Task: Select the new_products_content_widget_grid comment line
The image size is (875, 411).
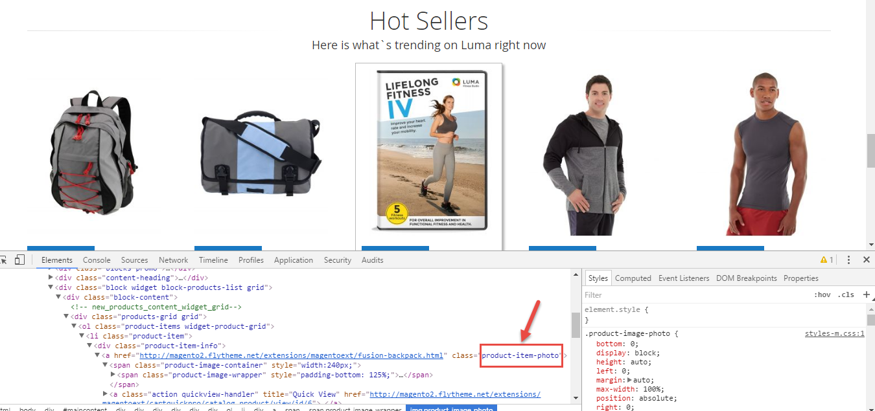Action: 156,307
